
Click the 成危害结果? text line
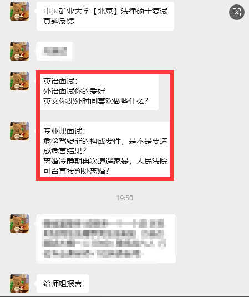pyautogui.click(x=64, y=151)
